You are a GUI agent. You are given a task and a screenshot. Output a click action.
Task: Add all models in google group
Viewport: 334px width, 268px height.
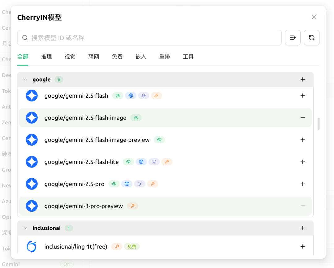tap(302, 79)
